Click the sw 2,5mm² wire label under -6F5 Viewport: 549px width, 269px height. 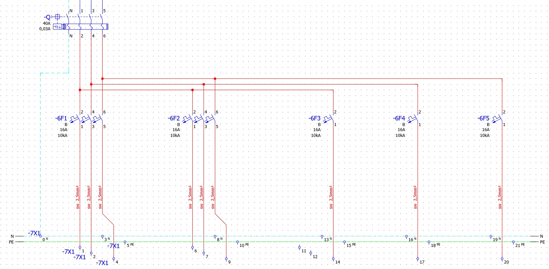[x=500, y=197]
